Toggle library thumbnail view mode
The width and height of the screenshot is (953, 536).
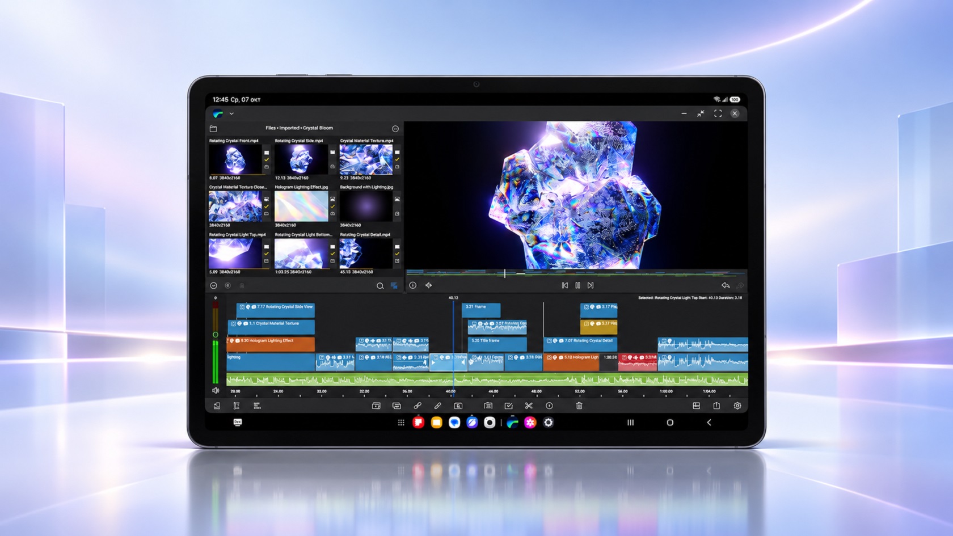click(x=394, y=286)
